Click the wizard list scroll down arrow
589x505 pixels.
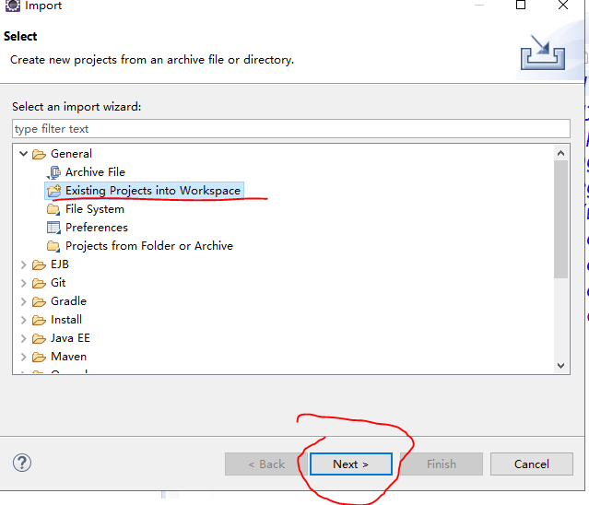coord(560,366)
